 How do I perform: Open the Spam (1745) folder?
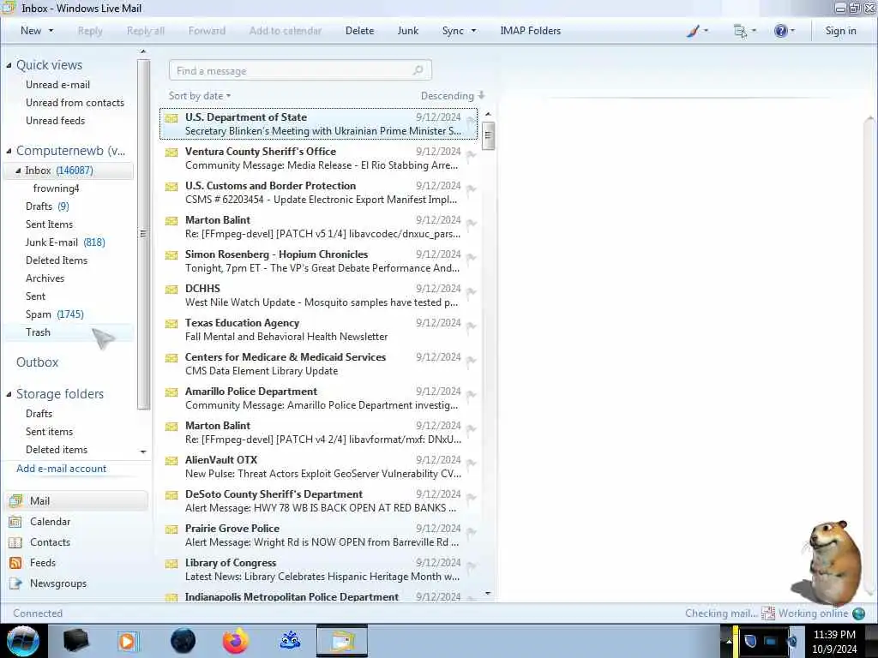[x=54, y=314]
